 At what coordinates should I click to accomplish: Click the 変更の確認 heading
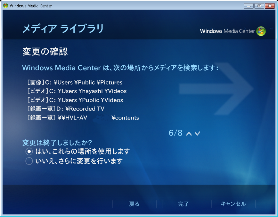point(45,52)
